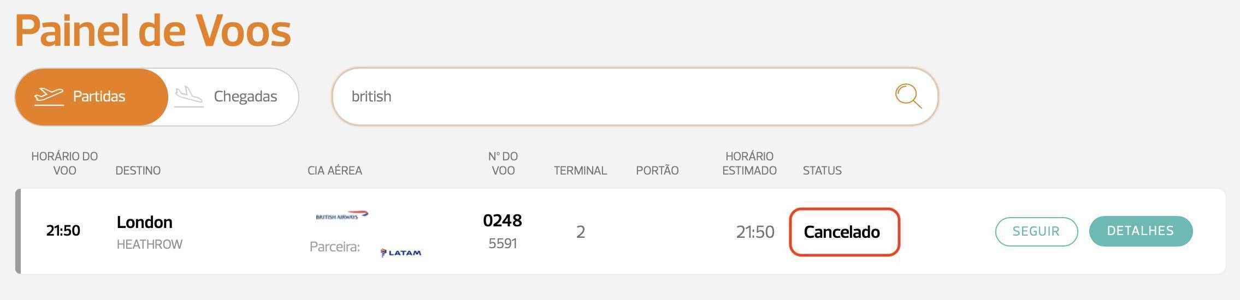Click the magnifying glass search icon
The width and height of the screenshot is (1240, 300).
[x=908, y=97]
